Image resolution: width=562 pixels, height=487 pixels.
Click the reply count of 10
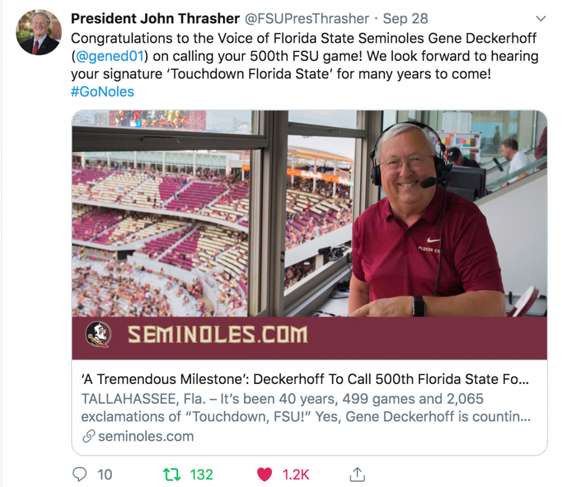tap(105, 474)
